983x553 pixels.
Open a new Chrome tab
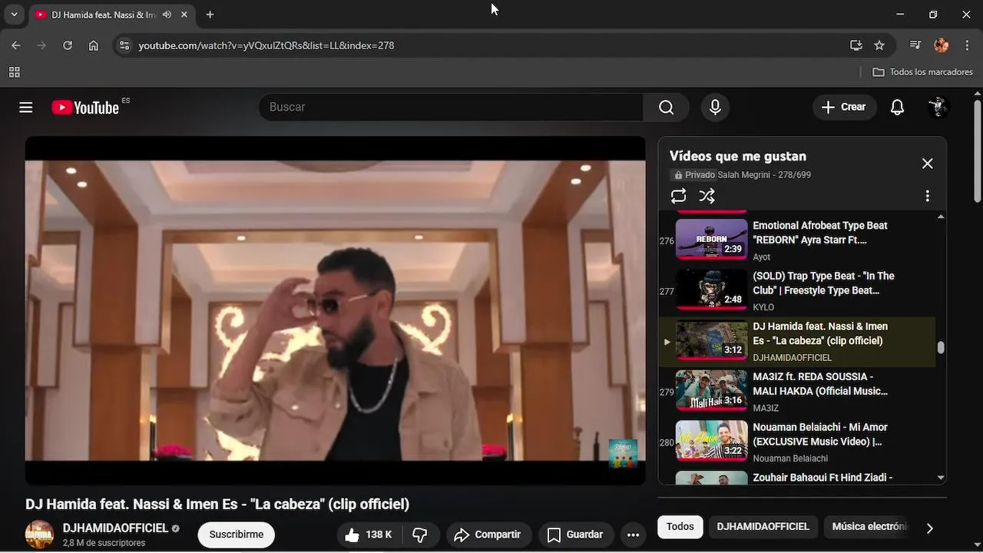click(x=210, y=15)
